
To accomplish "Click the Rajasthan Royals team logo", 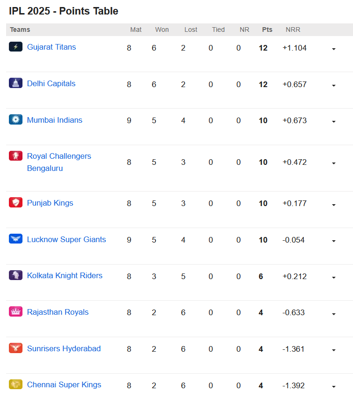I will pos(15,311).
